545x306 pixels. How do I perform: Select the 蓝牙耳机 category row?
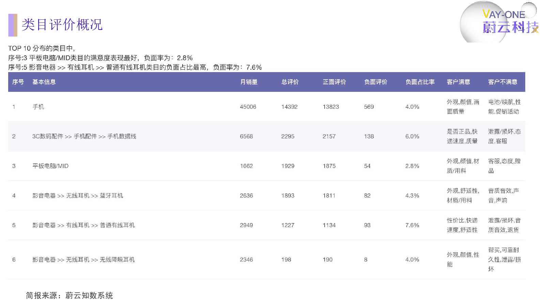pos(78,195)
